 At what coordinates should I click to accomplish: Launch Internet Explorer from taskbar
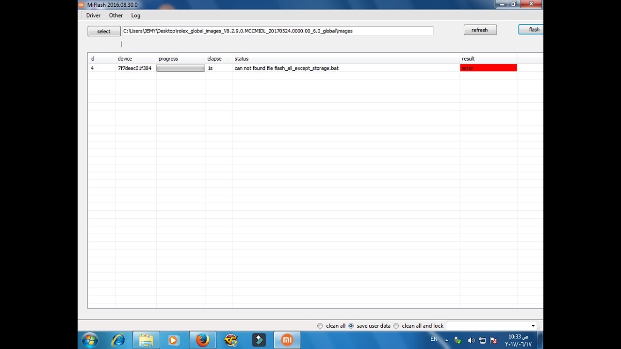118,340
